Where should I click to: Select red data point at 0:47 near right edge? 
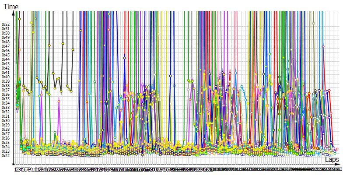323,46
